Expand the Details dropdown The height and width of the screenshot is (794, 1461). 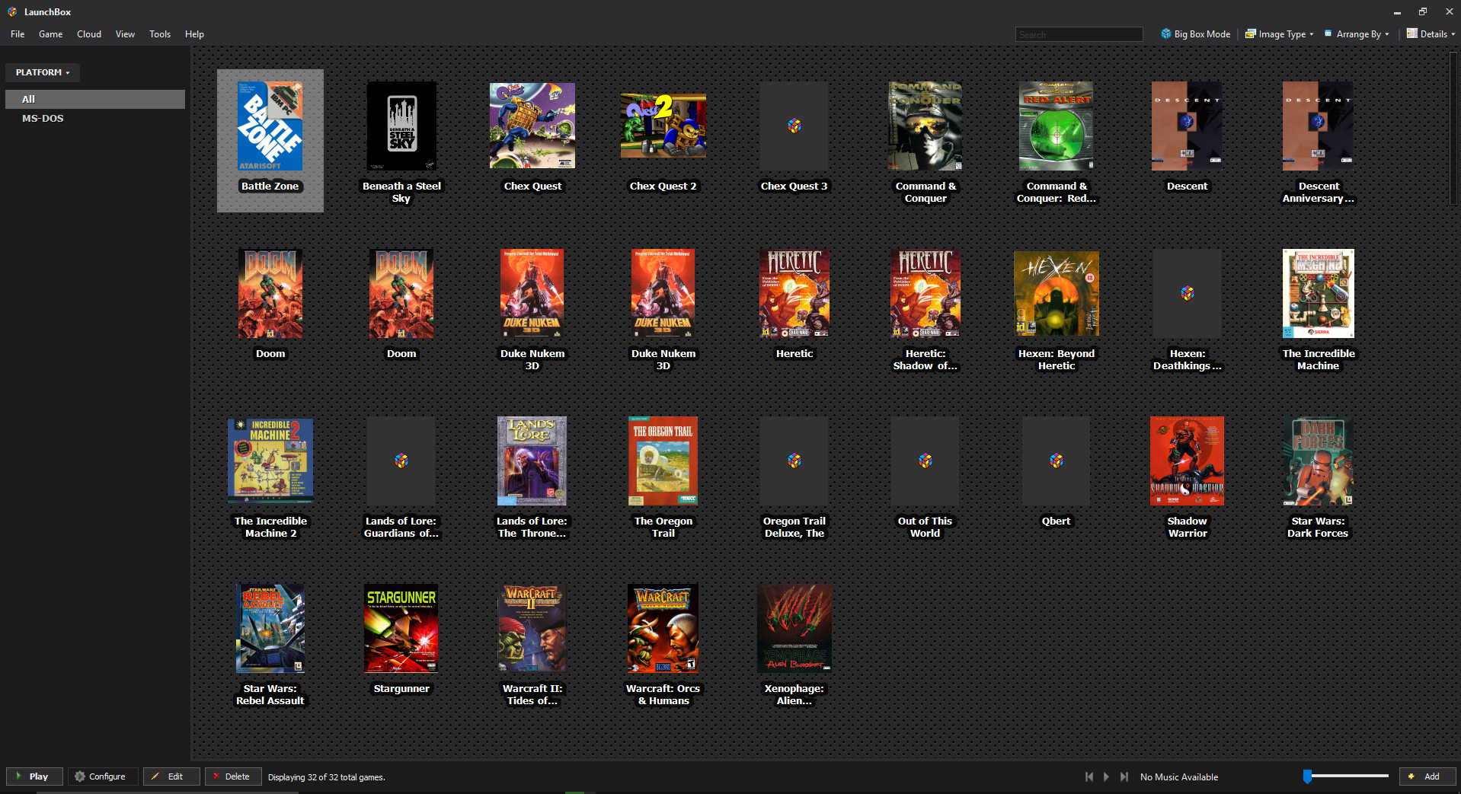coord(1431,34)
